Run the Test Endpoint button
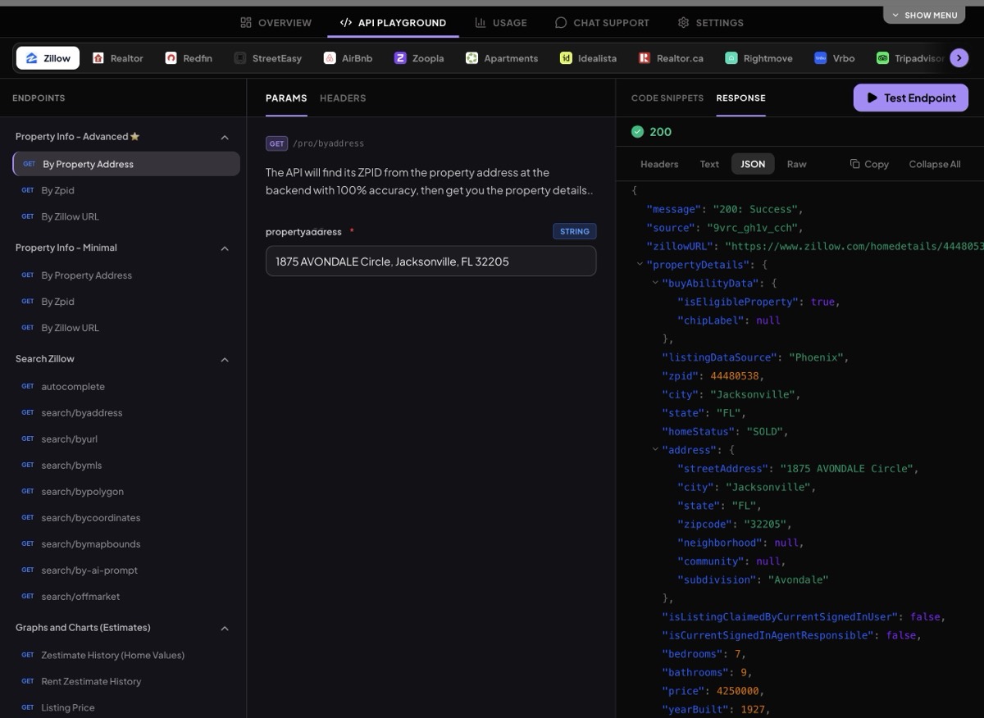The width and height of the screenshot is (984, 718). tap(911, 98)
